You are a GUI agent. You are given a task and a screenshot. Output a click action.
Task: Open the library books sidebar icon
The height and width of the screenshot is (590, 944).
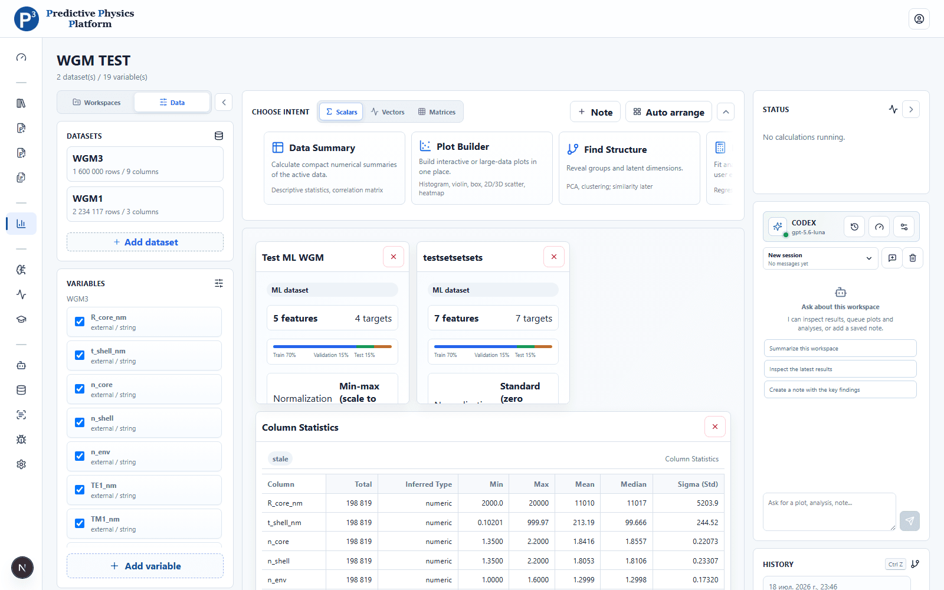click(21, 103)
